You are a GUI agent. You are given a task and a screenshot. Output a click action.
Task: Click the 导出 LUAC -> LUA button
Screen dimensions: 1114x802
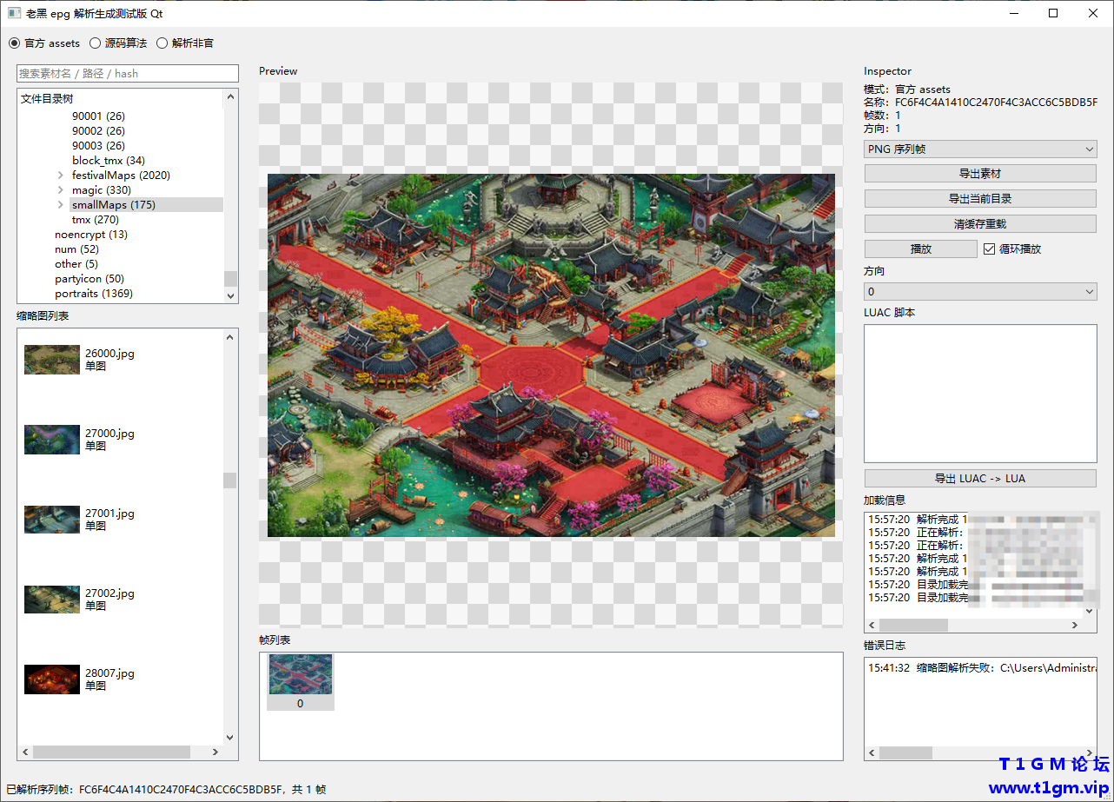(x=980, y=479)
